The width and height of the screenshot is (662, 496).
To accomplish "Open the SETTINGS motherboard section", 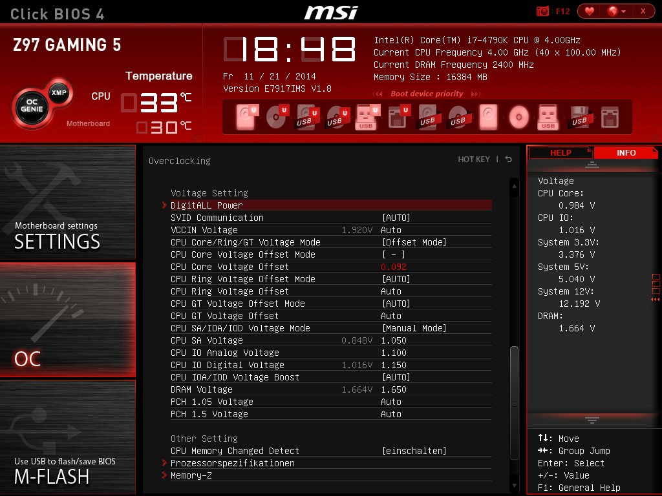I will tap(67, 201).
